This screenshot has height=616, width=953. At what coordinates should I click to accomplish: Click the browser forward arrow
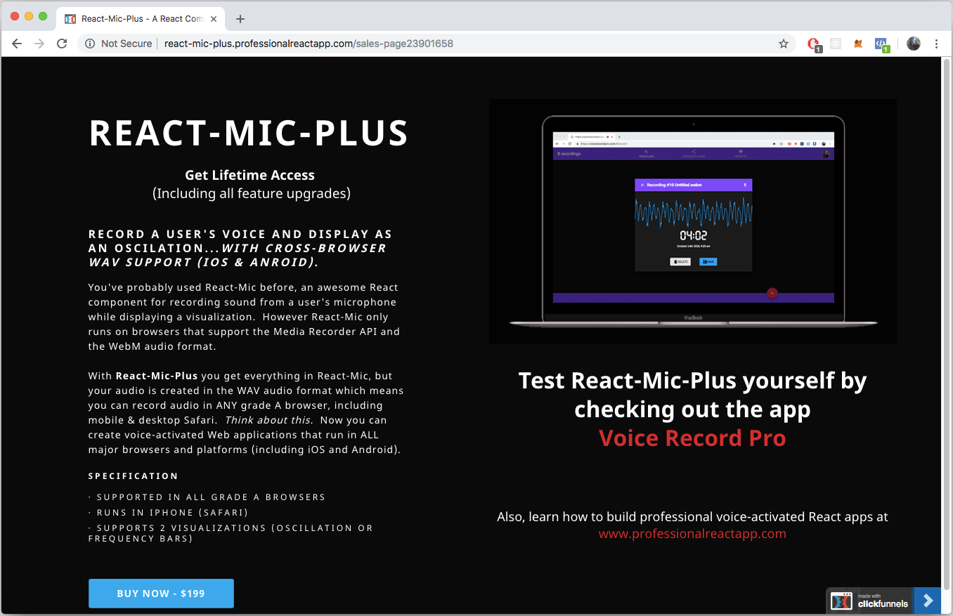[x=39, y=44]
